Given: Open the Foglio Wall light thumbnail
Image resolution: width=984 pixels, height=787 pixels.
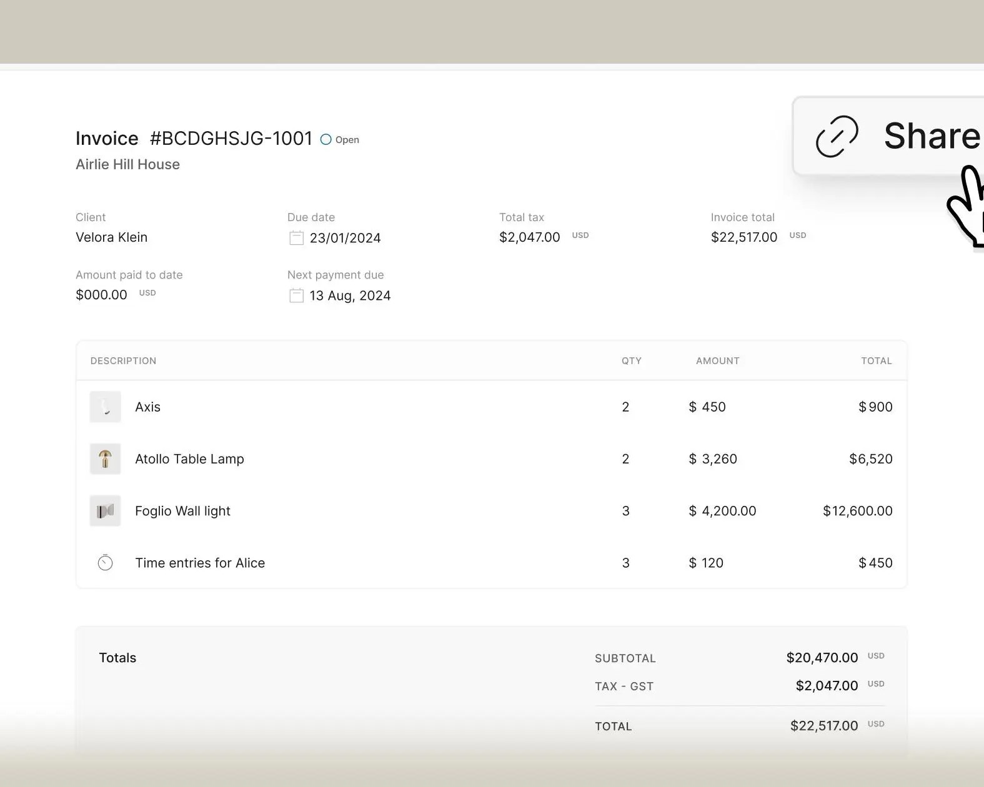Looking at the screenshot, I should (105, 511).
